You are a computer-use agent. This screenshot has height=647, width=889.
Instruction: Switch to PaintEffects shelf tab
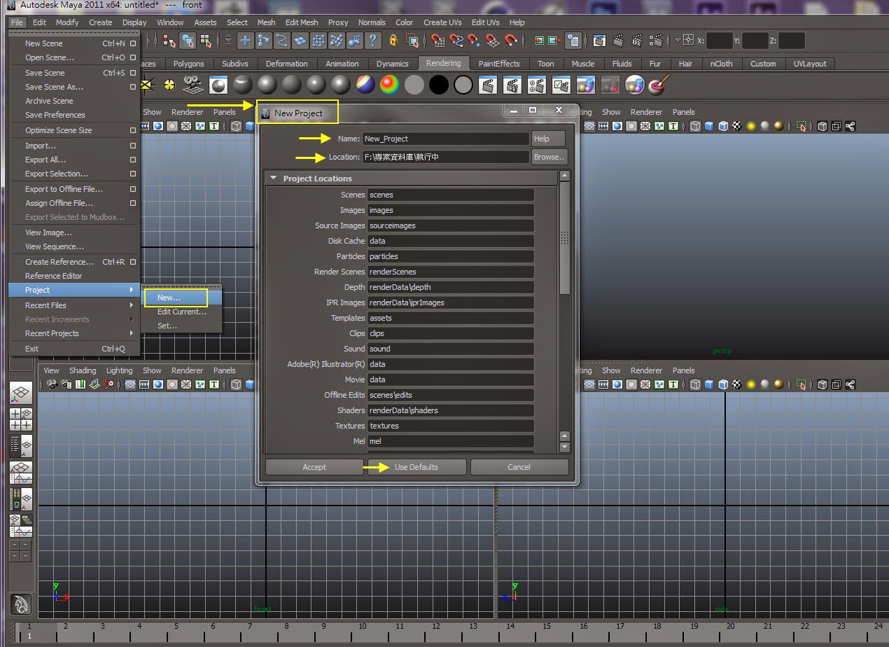pyautogui.click(x=499, y=64)
